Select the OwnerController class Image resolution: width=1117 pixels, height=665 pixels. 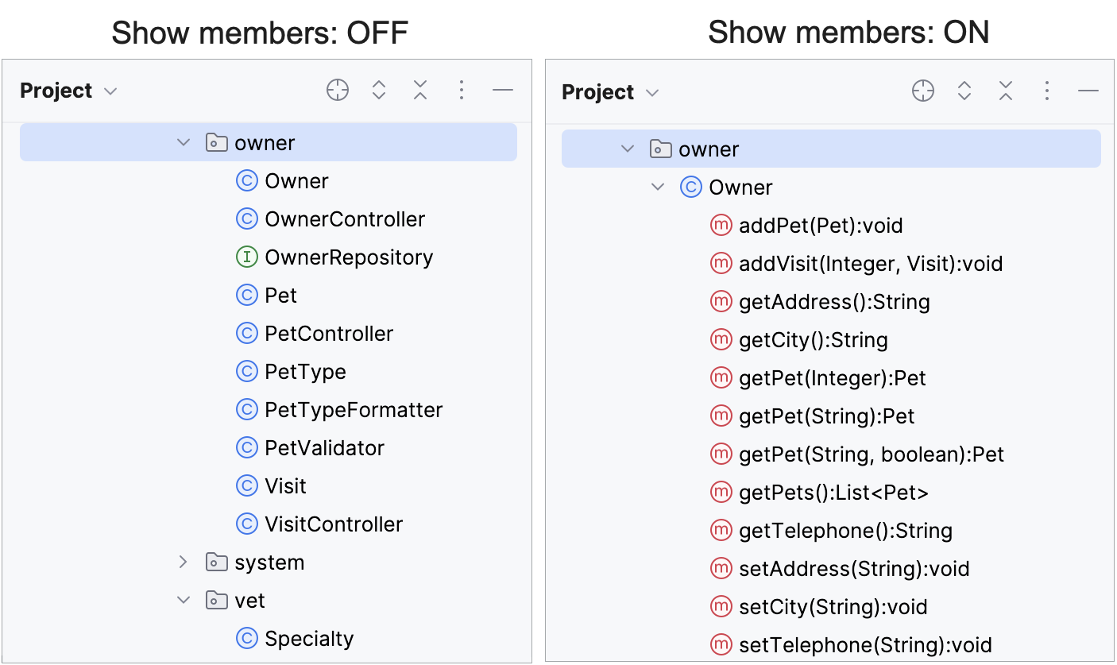[345, 218]
